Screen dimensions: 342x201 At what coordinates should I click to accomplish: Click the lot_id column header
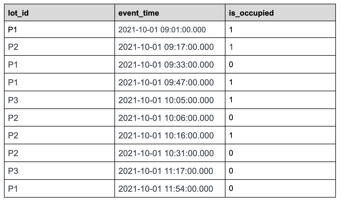coord(18,13)
